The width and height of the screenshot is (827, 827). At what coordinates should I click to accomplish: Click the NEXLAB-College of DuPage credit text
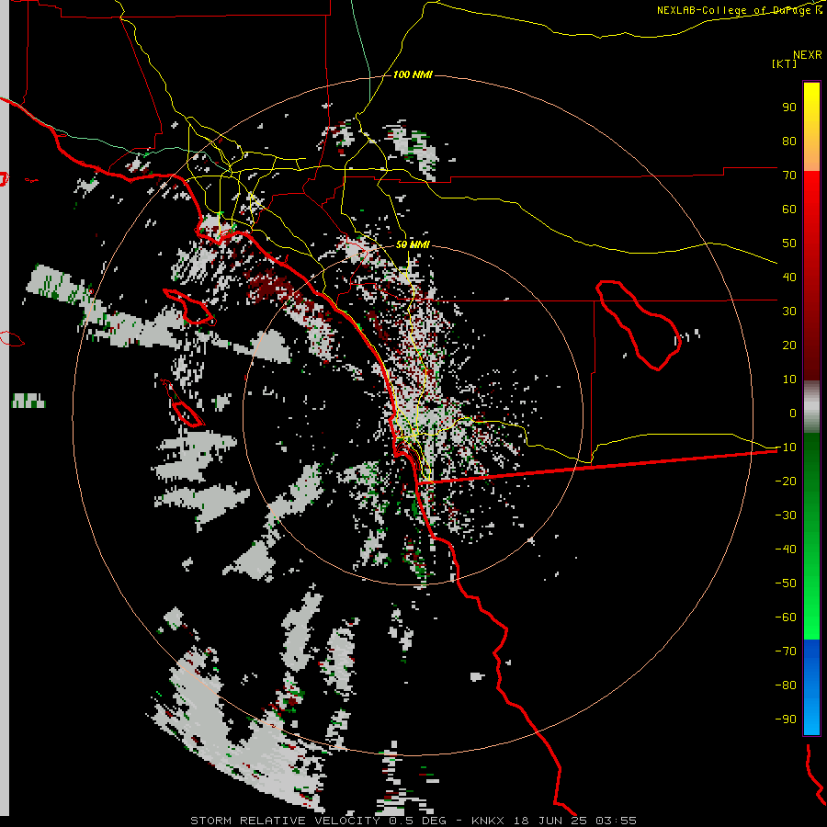pyautogui.click(x=740, y=10)
